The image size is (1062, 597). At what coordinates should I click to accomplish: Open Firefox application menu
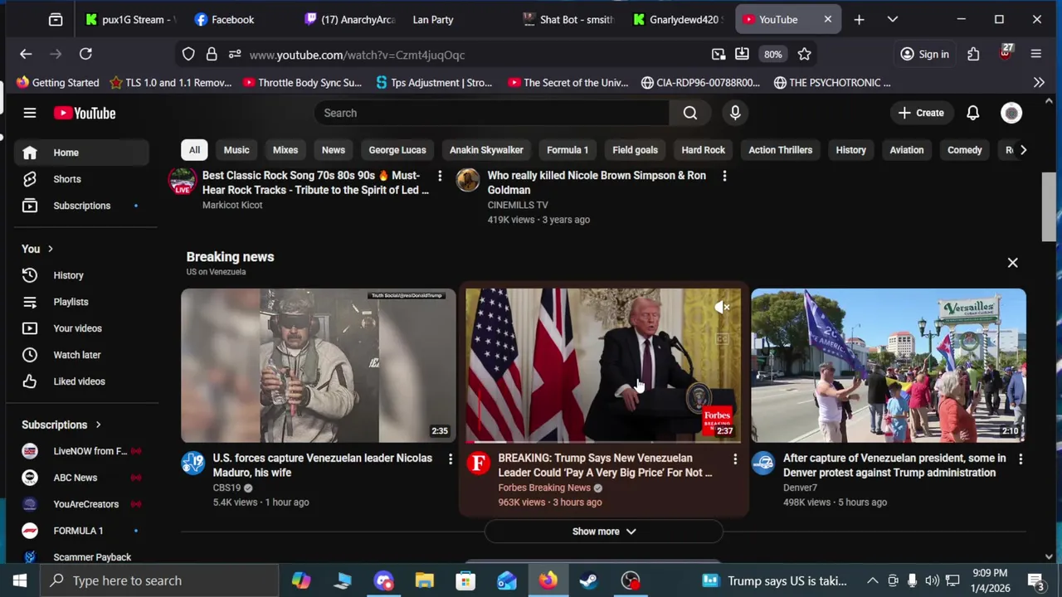tap(1035, 54)
